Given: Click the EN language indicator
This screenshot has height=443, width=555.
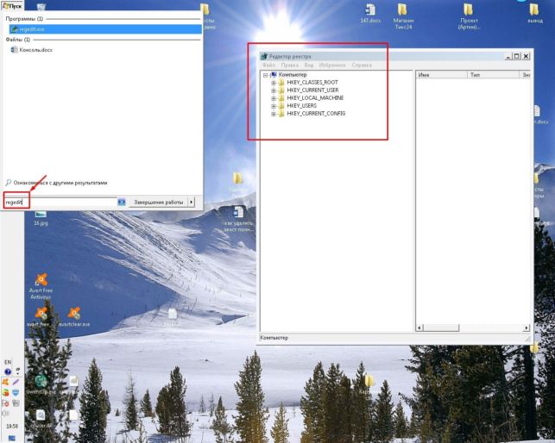Looking at the screenshot, I should [8, 362].
